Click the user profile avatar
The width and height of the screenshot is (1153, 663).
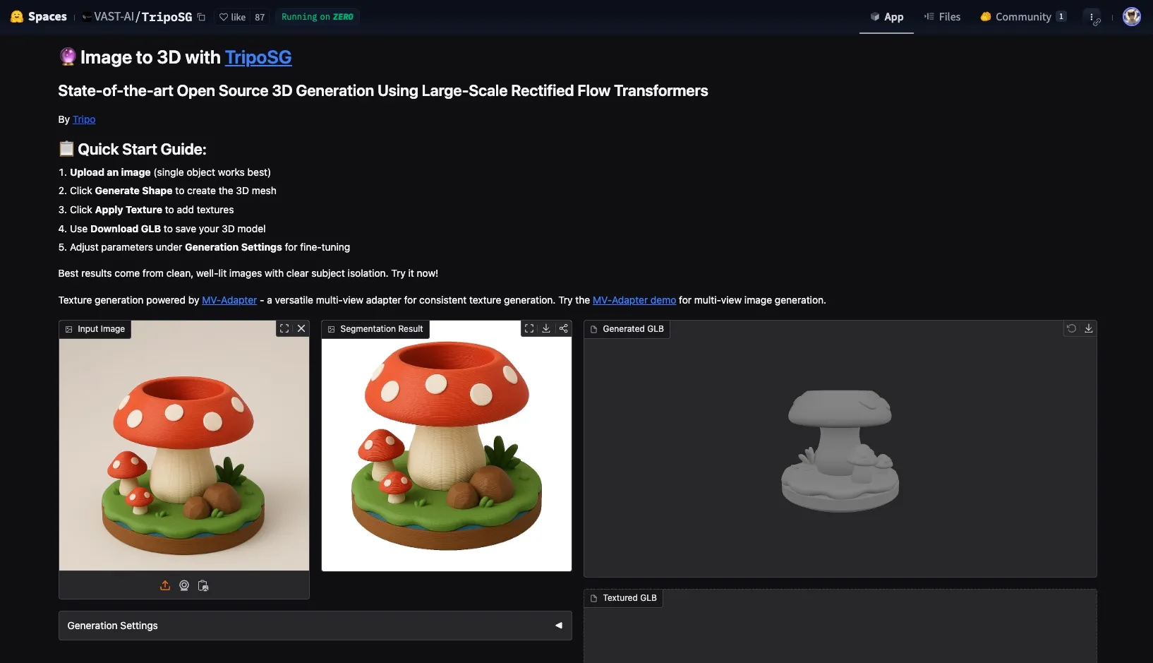click(1131, 16)
